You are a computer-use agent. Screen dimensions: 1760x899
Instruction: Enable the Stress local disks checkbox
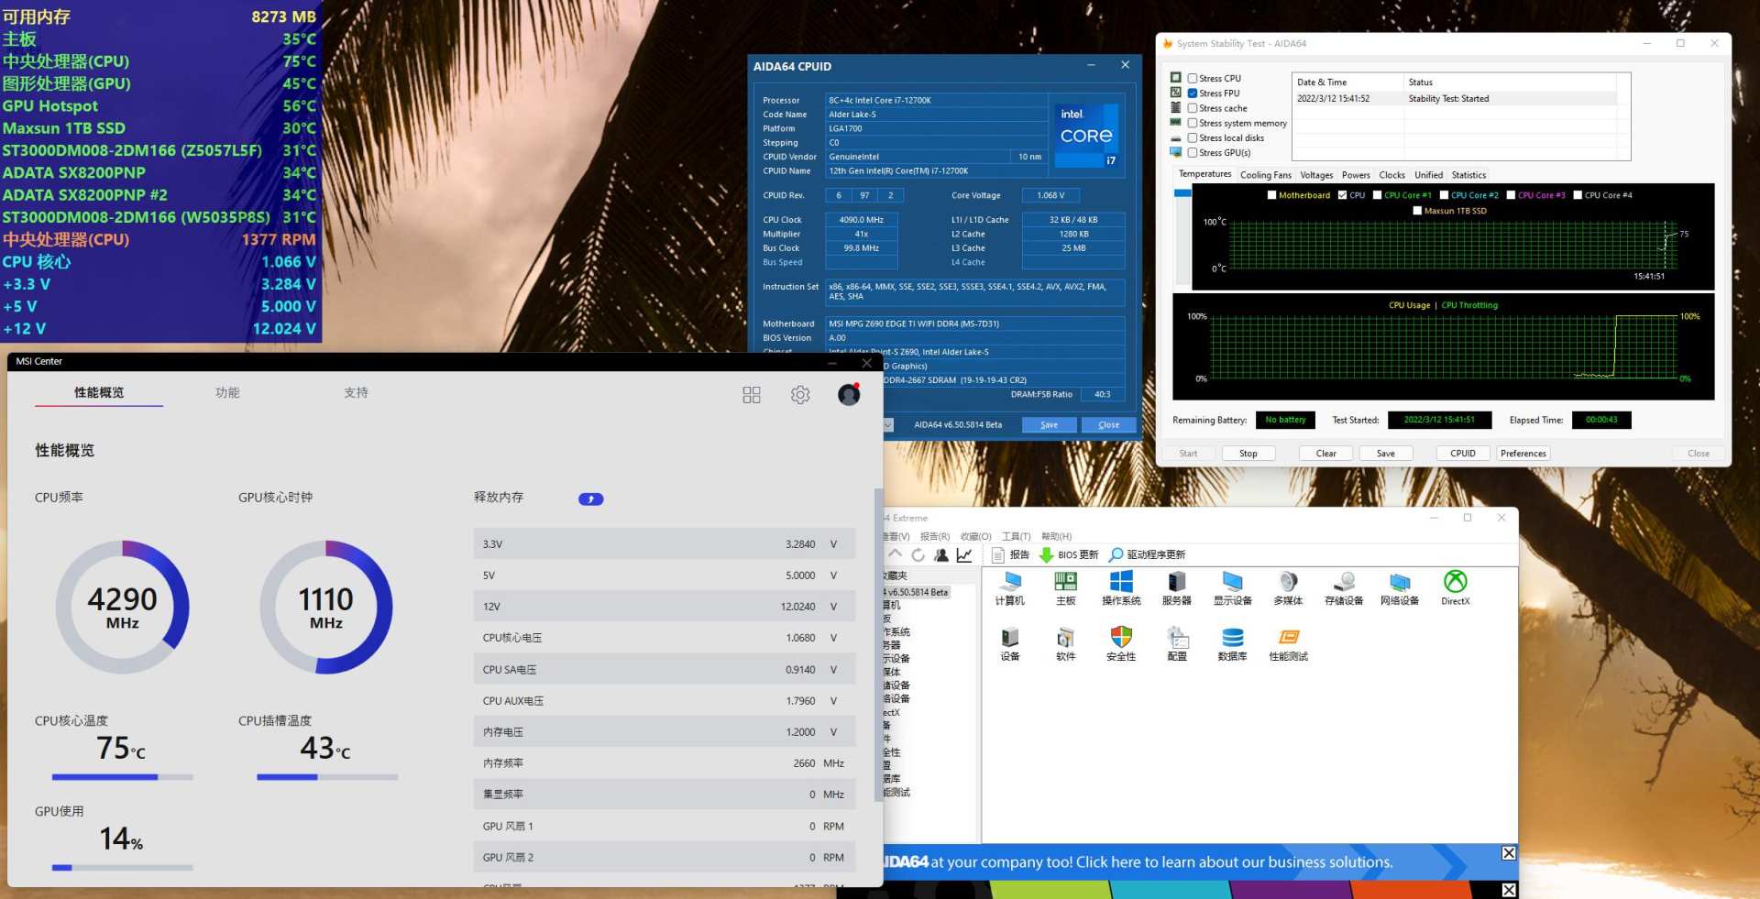[1193, 138]
